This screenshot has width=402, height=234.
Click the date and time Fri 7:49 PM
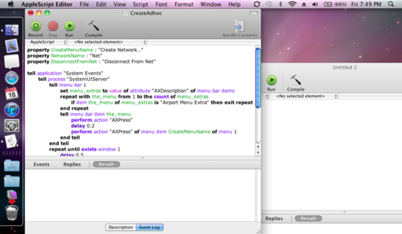click(x=366, y=4)
